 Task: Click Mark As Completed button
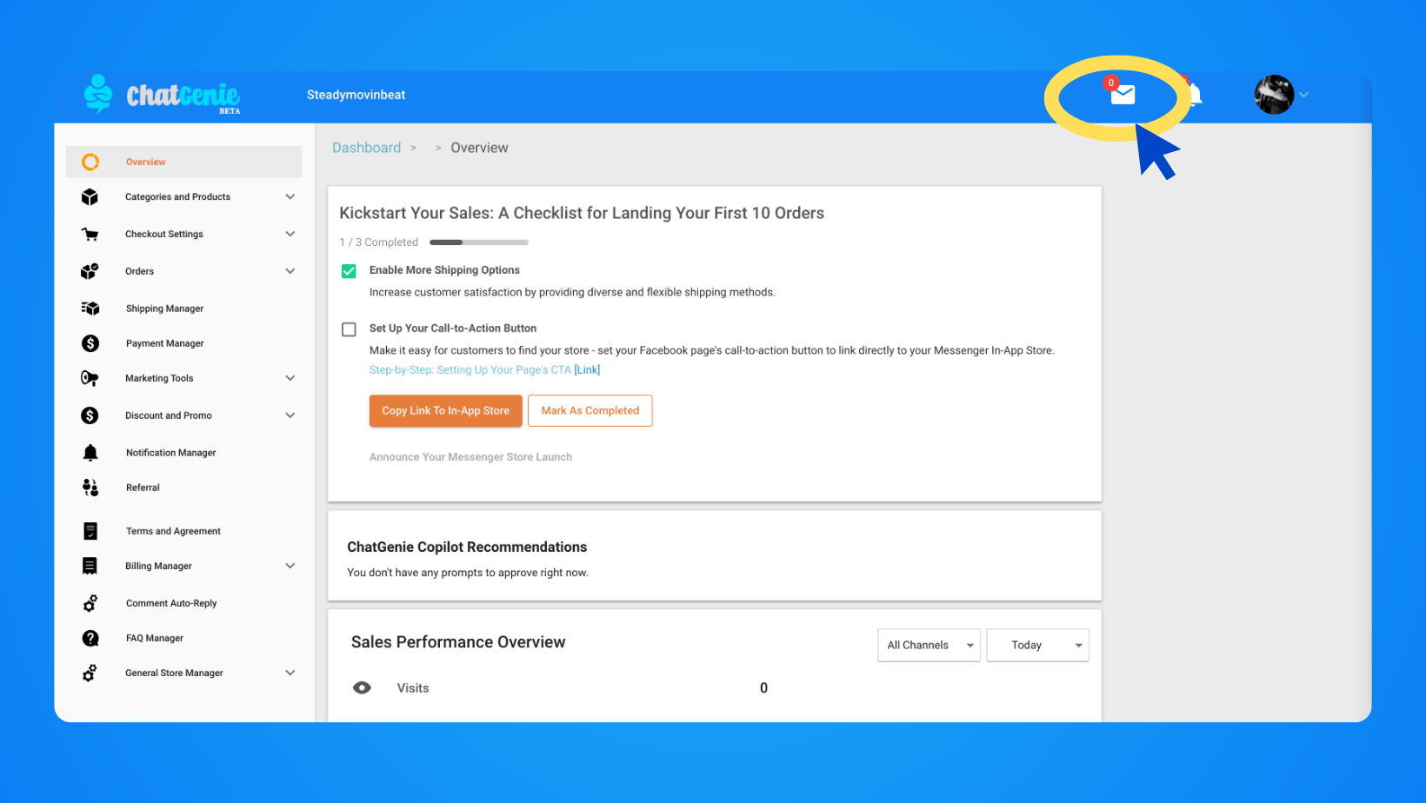point(590,411)
